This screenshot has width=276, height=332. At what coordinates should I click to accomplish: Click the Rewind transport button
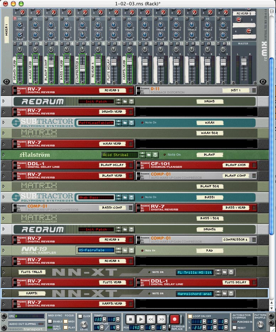pyautogui.click(x=151, y=319)
